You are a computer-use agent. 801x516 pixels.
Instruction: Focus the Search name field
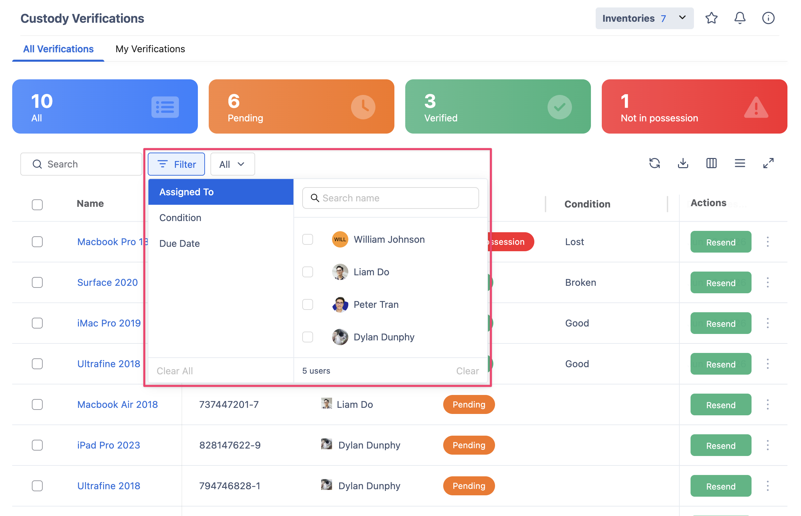(x=390, y=198)
